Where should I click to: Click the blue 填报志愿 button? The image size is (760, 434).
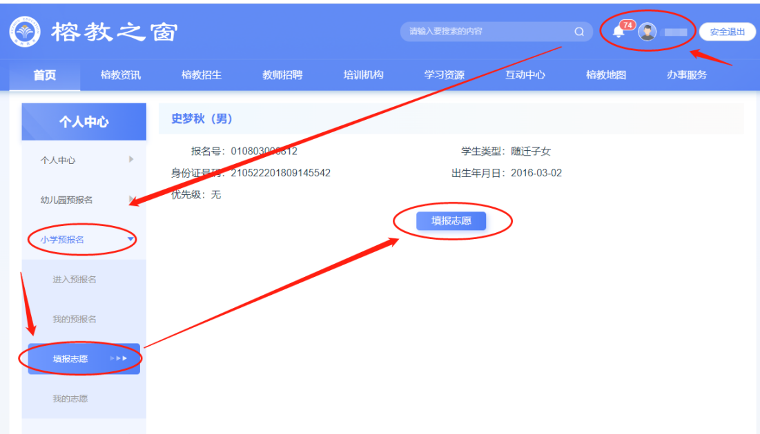(x=451, y=220)
